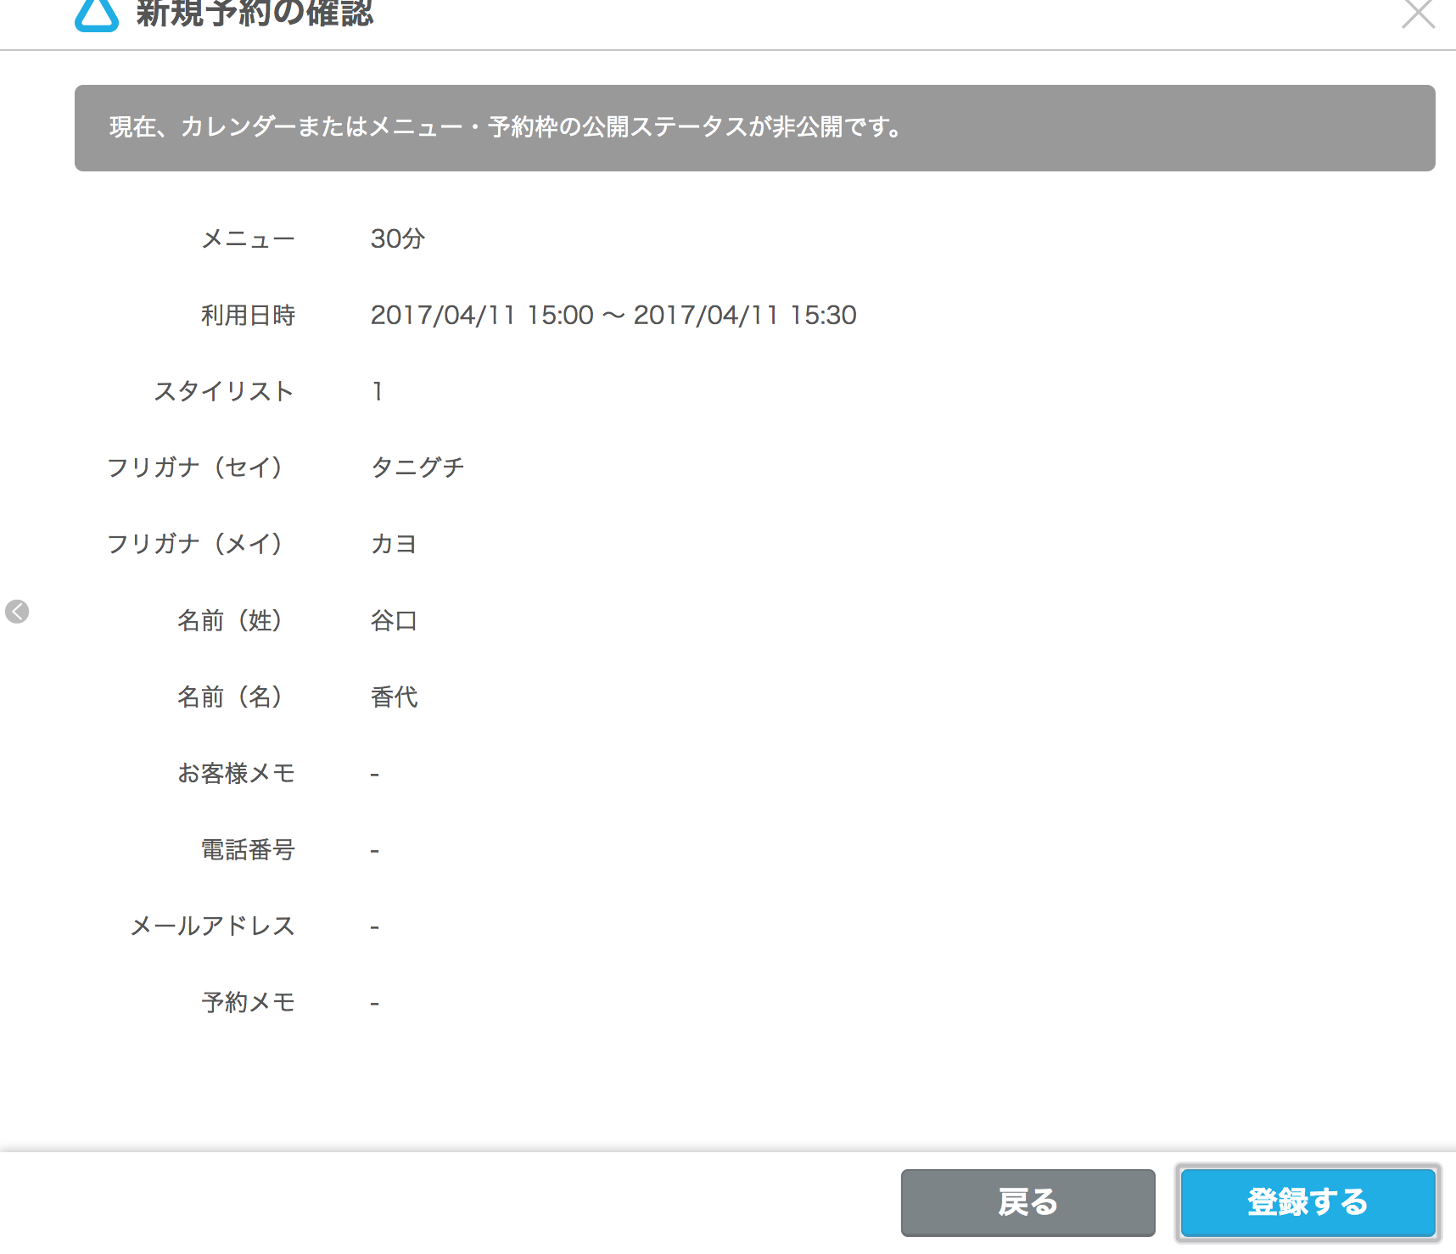Click the given name value 香代
The height and width of the screenshot is (1254, 1456).
click(394, 697)
